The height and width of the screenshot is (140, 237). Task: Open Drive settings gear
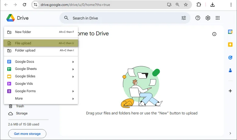click(208, 18)
